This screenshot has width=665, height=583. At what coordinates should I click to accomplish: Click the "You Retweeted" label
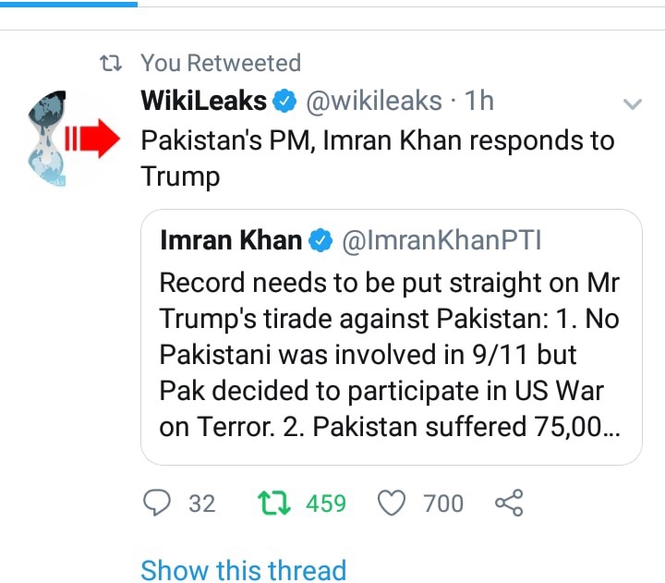221,64
